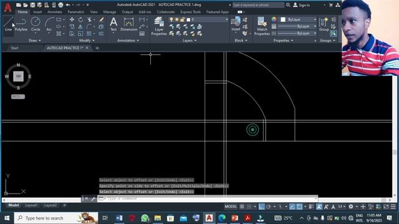Type in the keyword search field
399x224 pixels.
(258, 5)
